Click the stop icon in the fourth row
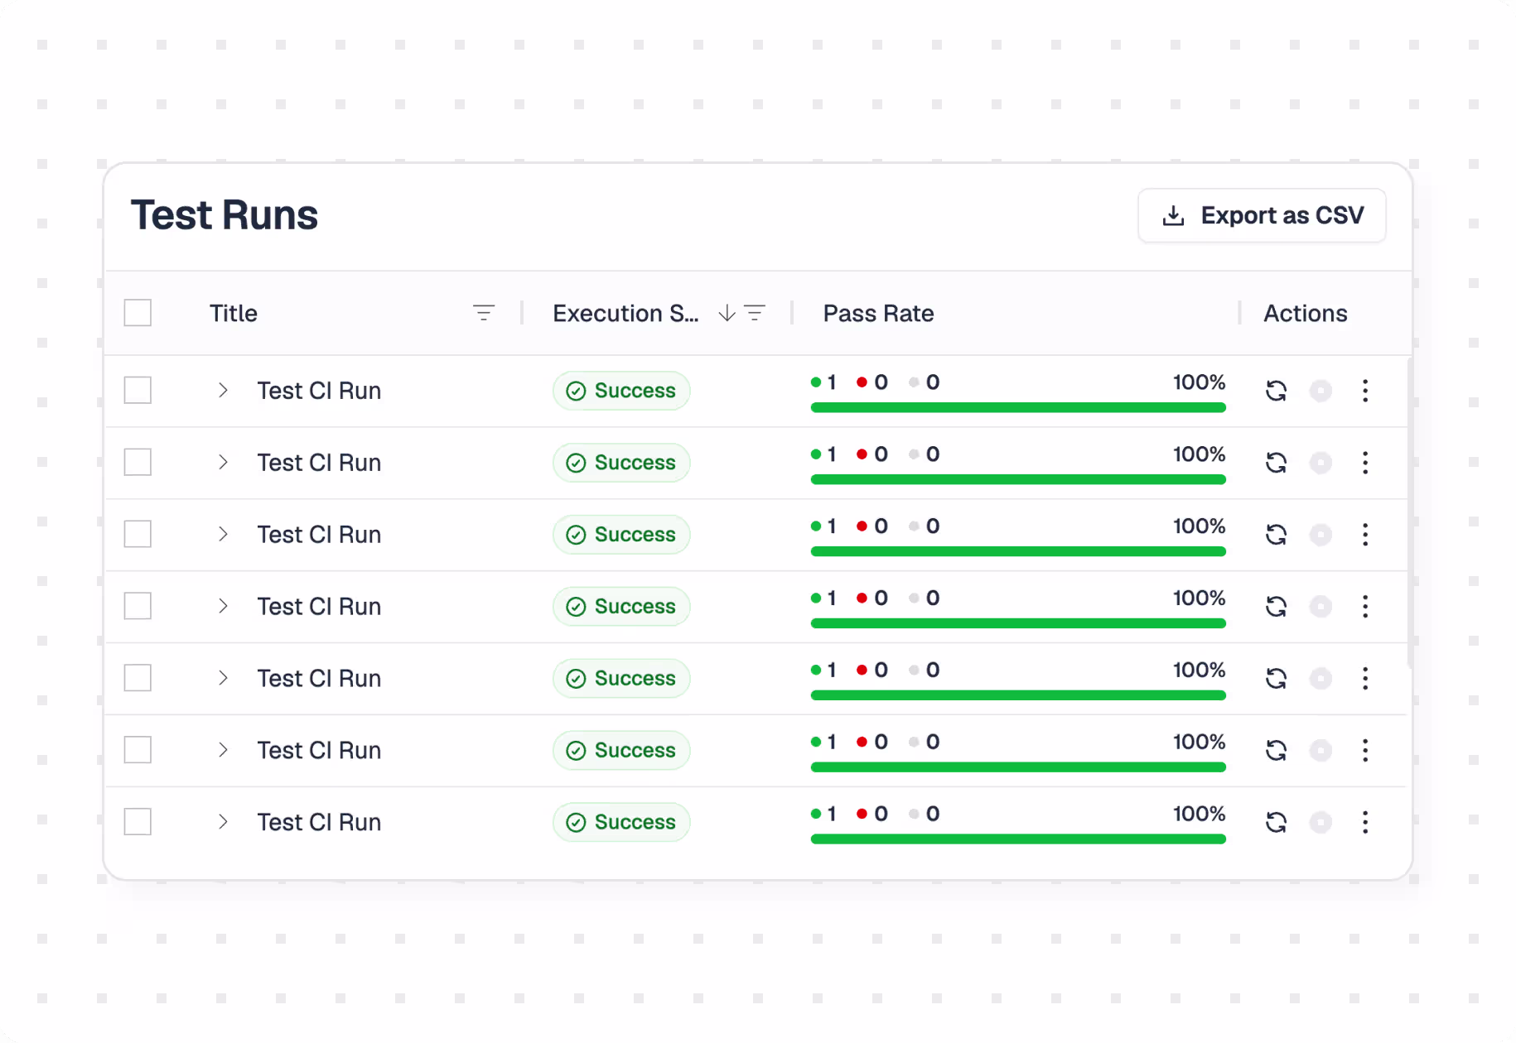 (x=1320, y=606)
